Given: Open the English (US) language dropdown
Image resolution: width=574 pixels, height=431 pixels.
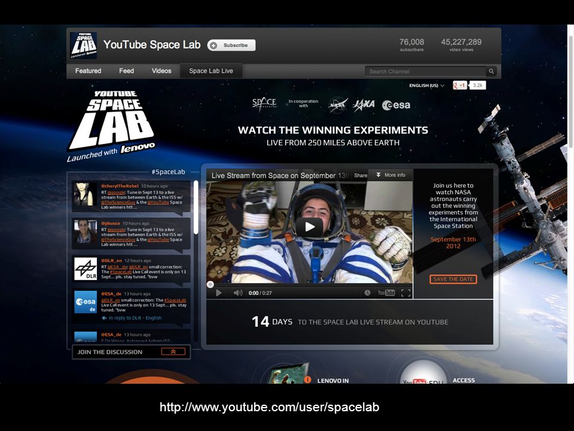Looking at the screenshot, I should (426, 86).
